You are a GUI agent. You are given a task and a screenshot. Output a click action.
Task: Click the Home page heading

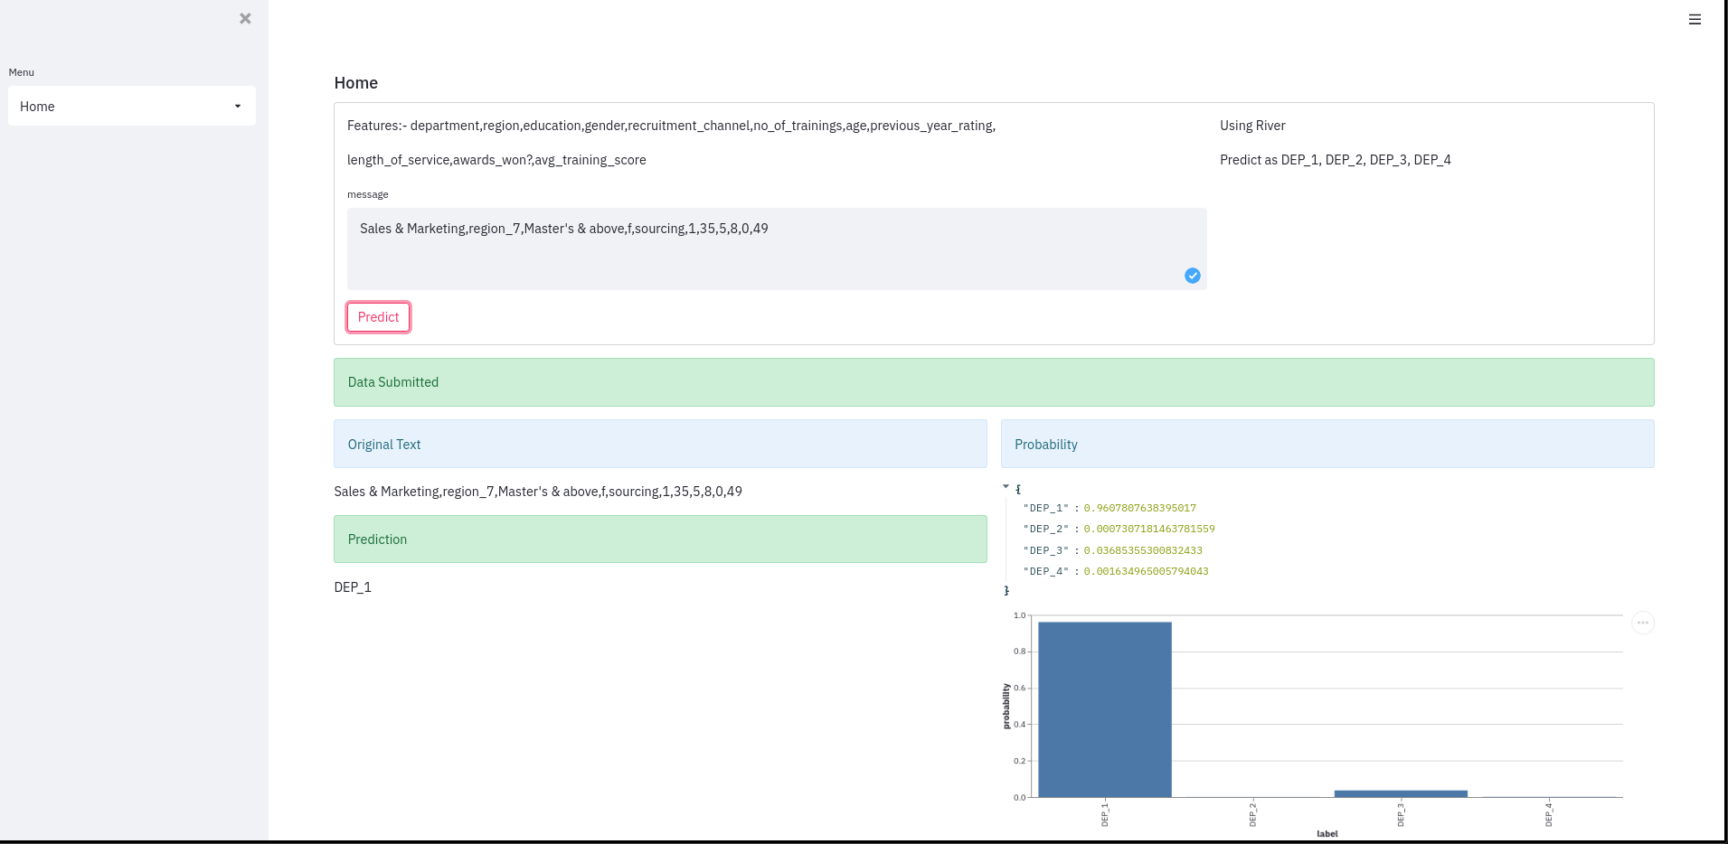tap(355, 83)
